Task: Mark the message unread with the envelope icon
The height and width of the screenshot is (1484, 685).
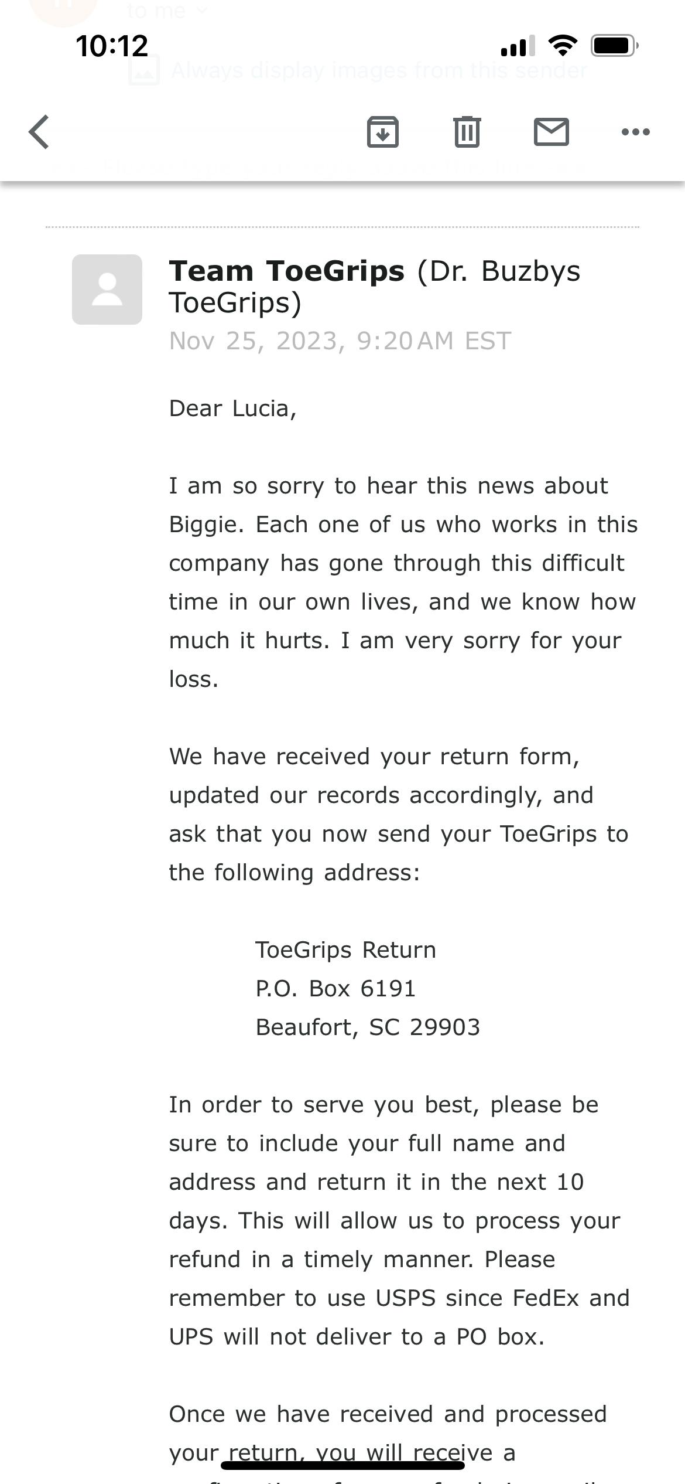Action: tap(551, 132)
